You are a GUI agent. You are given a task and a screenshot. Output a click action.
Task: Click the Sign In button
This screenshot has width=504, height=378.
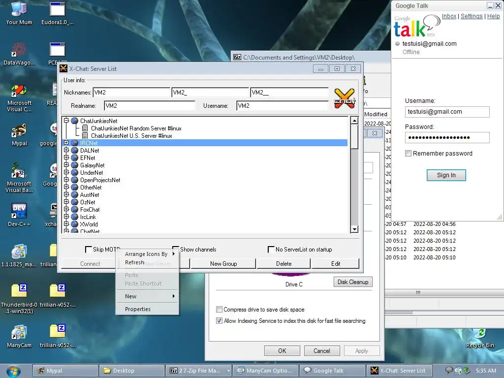click(x=446, y=175)
